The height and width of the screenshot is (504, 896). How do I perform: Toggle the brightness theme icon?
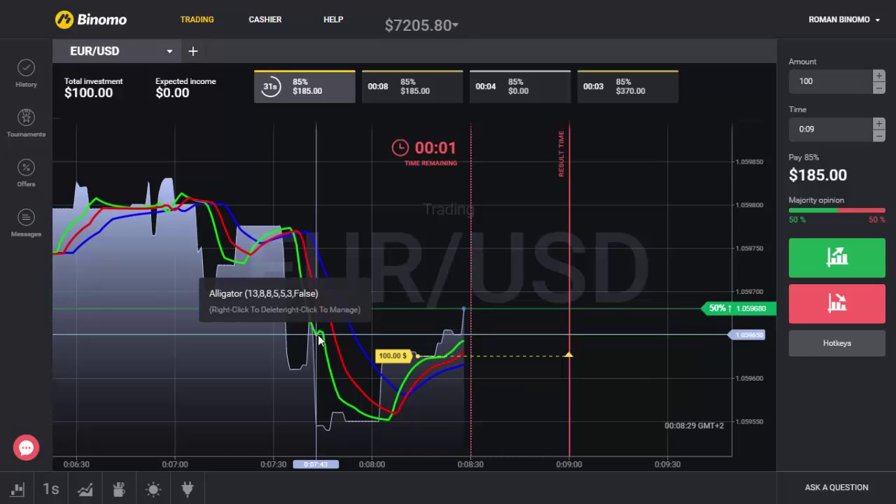[153, 489]
